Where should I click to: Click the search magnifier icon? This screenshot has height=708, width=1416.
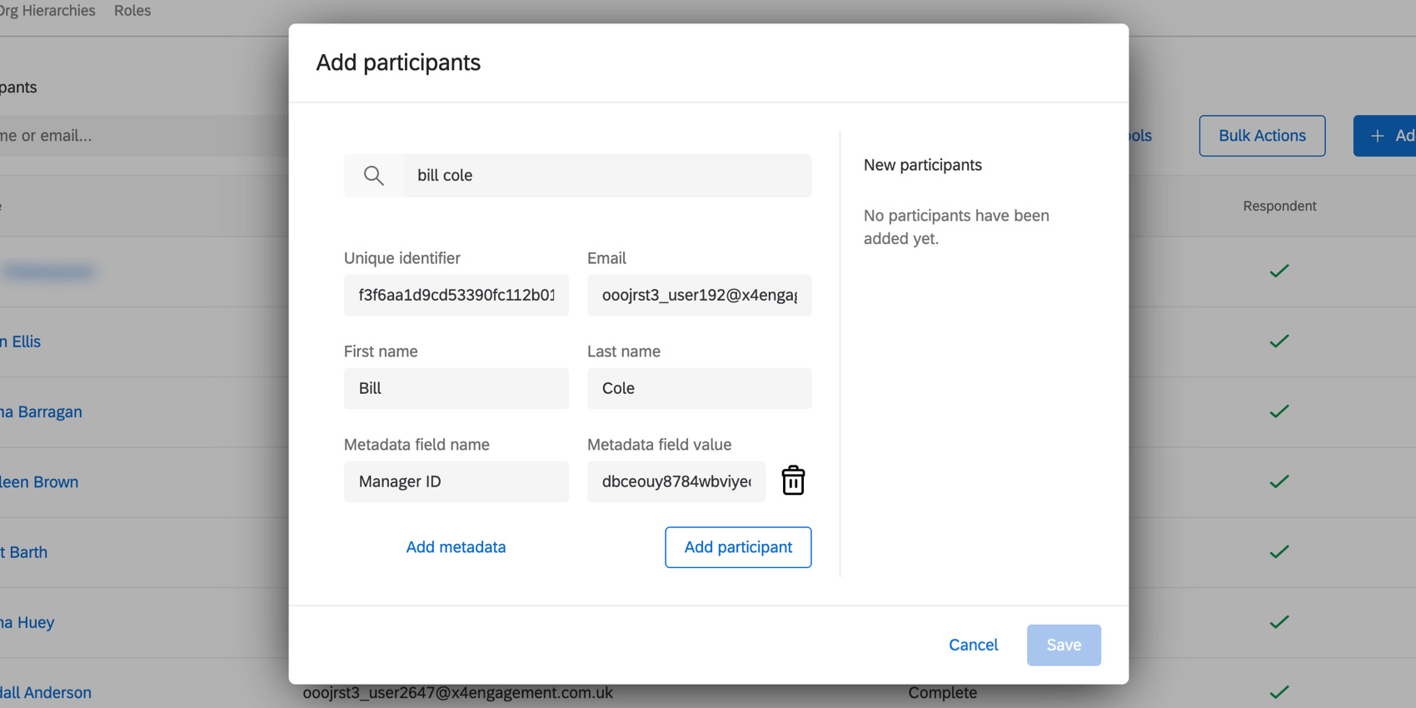click(x=374, y=176)
